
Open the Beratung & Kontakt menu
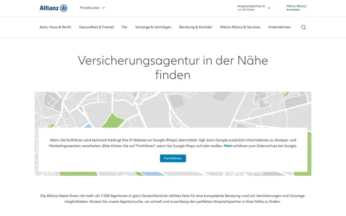point(195,27)
